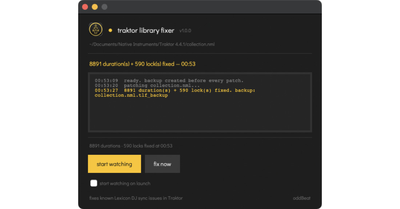Click "collection.nml.tlf_backup" in the log
400x209 pixels.
pos(131,95)
